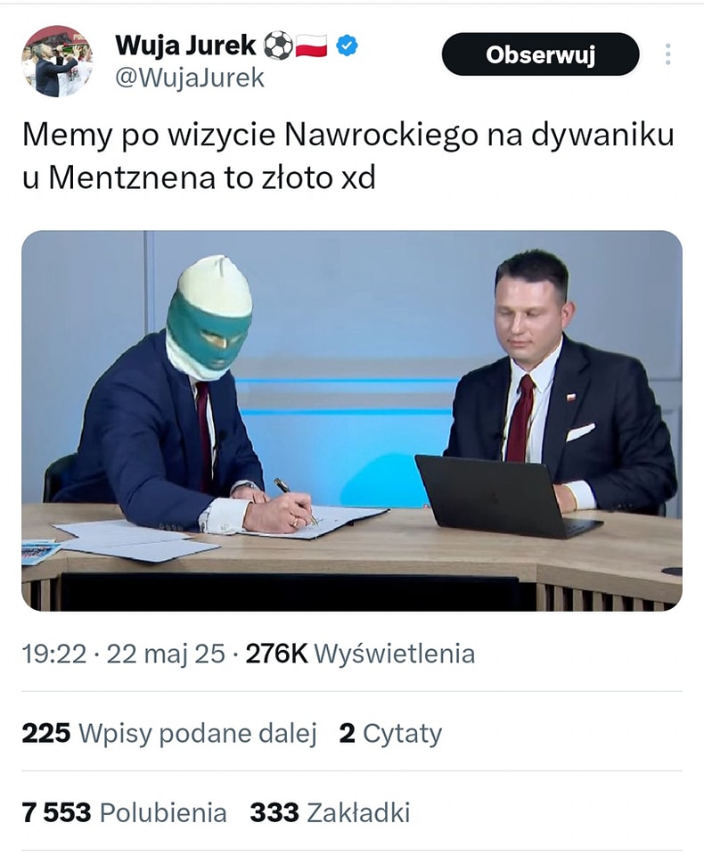Viewport: 704px width, 856px height.
Task: Click the Polish flag emoji
Action: coord(311,45)
